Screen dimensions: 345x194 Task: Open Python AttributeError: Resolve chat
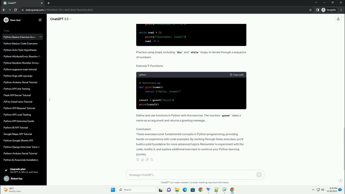[x=23, y=56]
